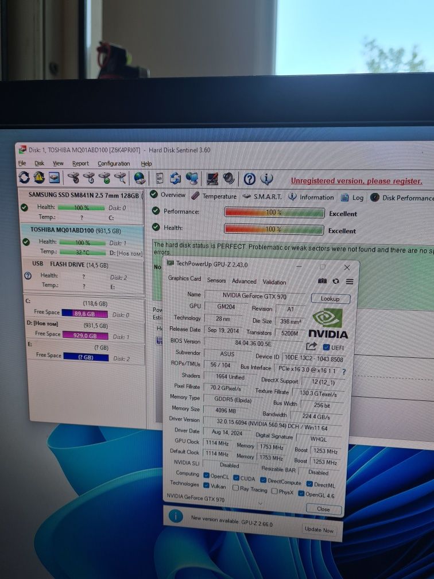
Task: Open the Help menu
Action: [x=146, y=164]
